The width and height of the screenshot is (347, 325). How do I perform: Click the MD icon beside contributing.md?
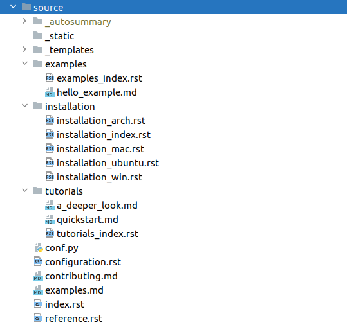38,276
